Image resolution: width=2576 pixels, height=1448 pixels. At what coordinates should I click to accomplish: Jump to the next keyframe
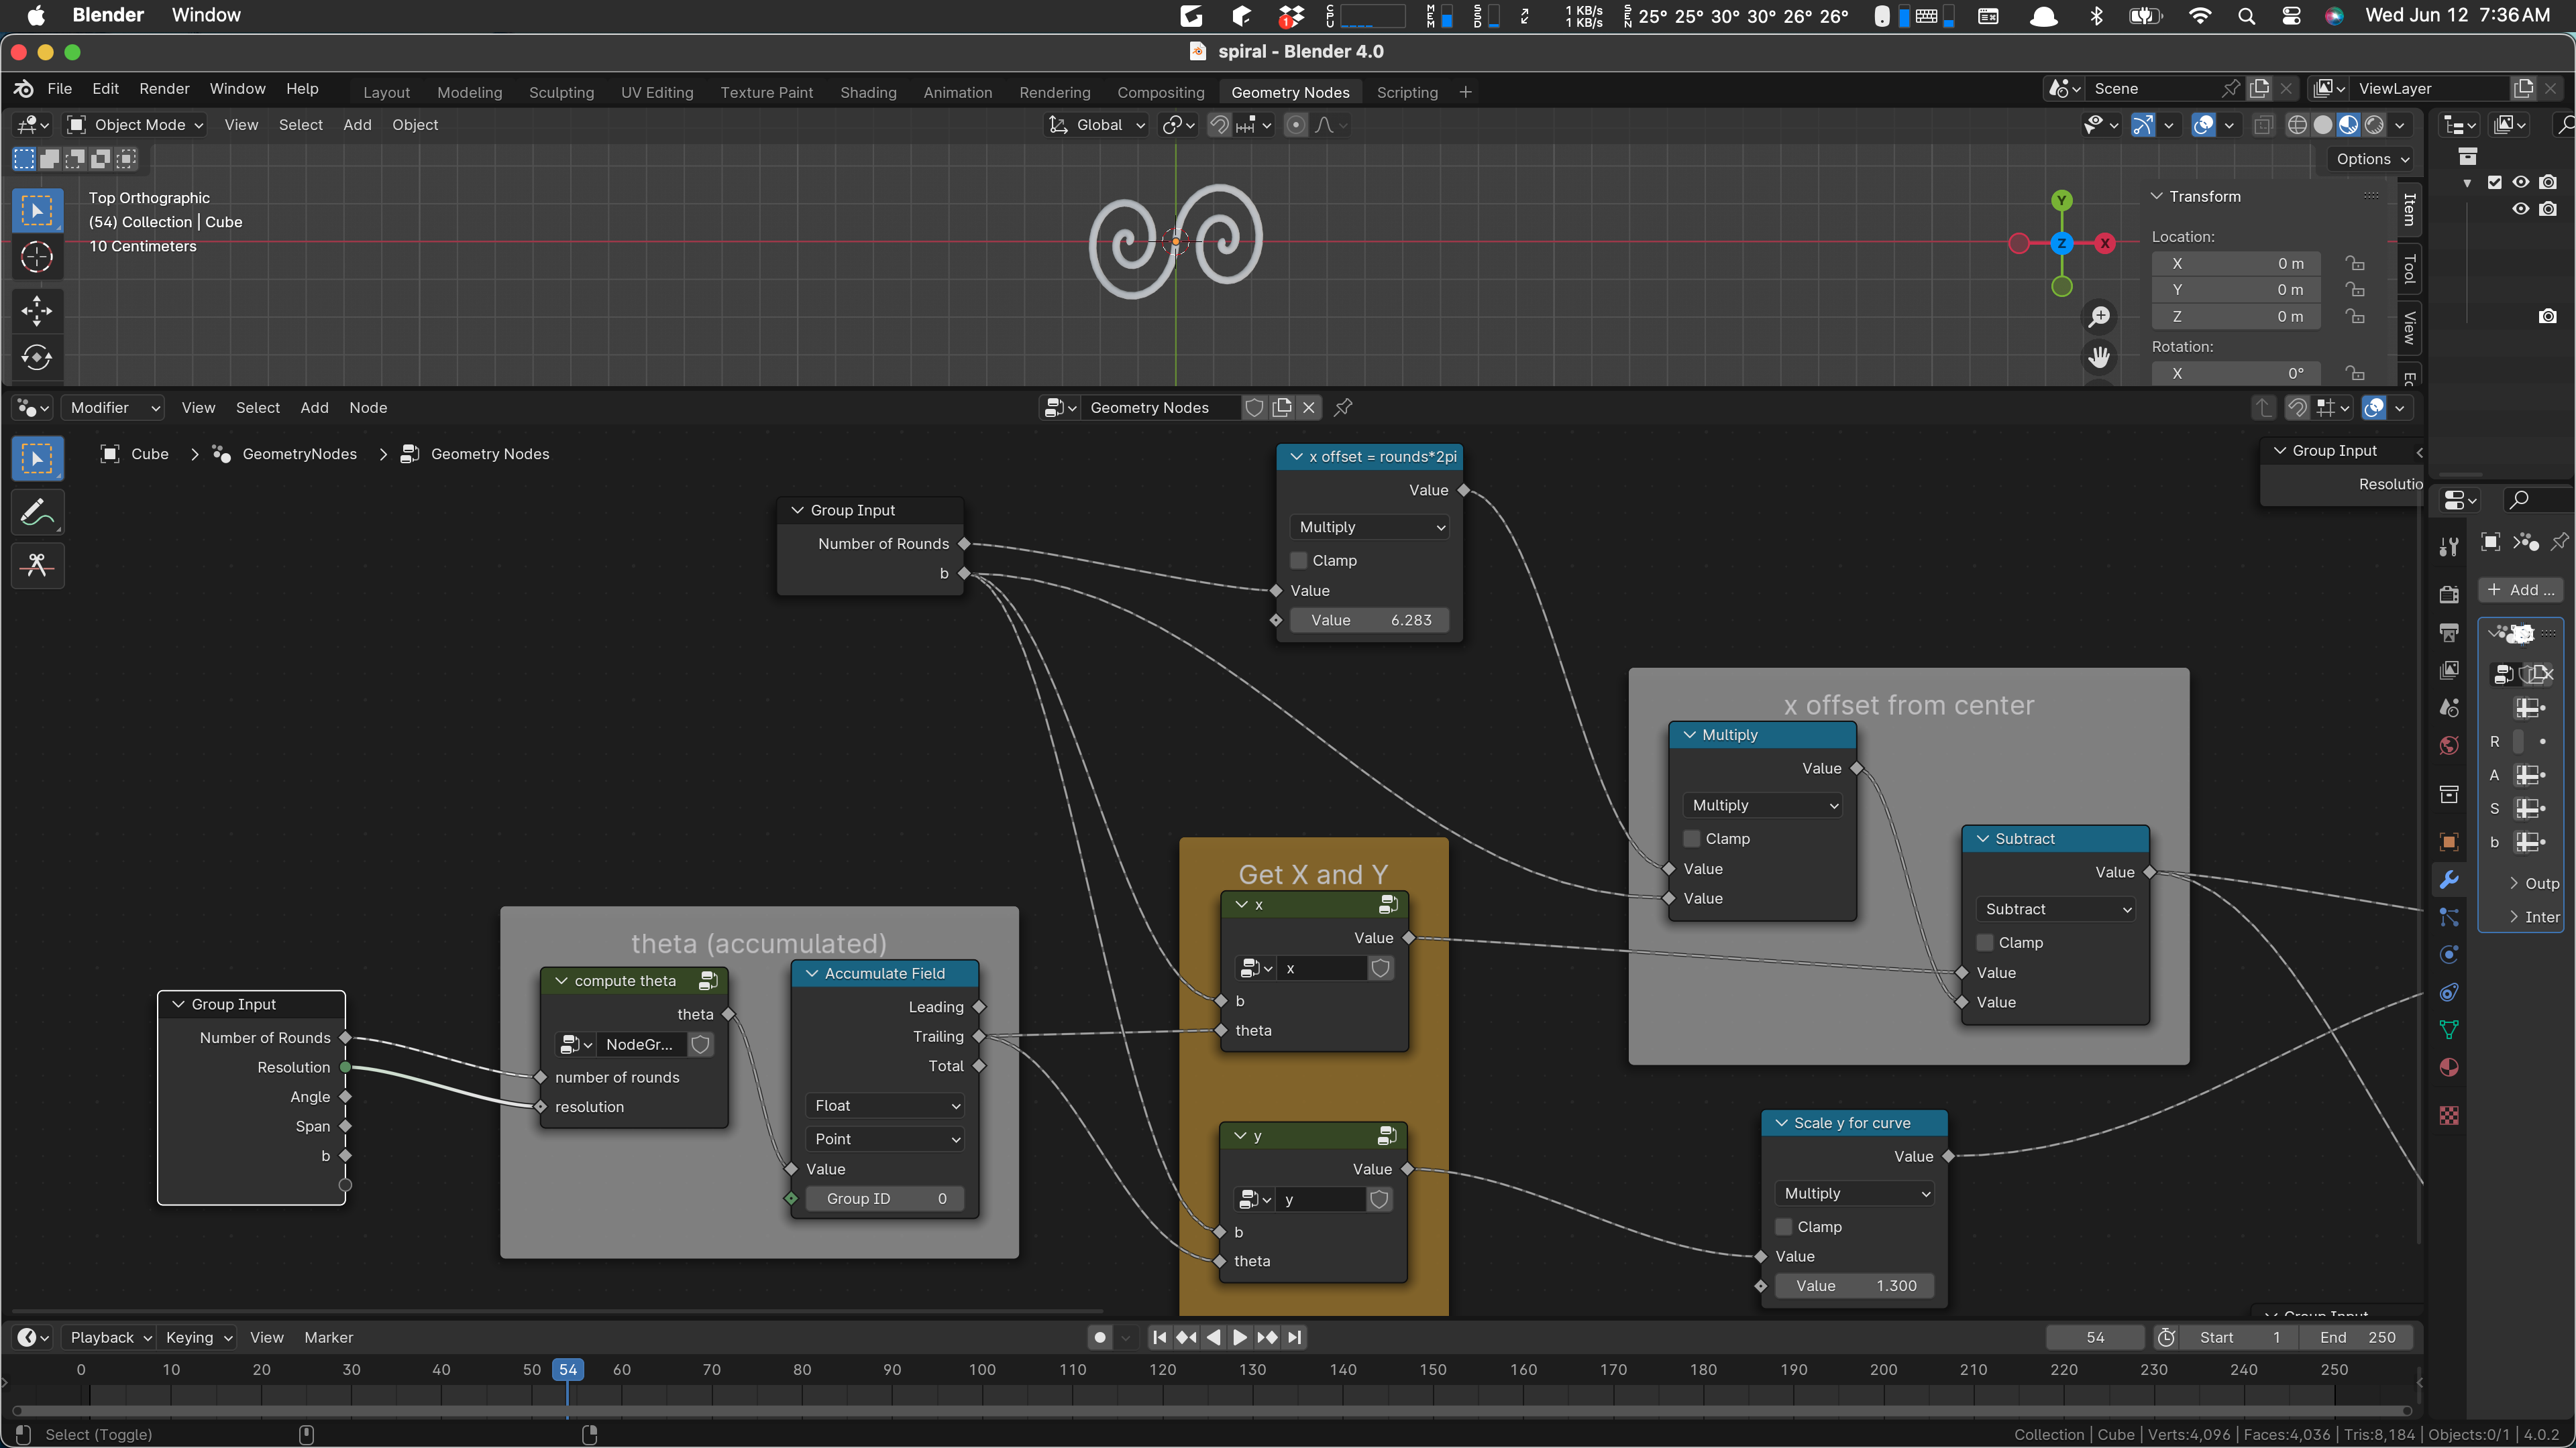1267,1337
